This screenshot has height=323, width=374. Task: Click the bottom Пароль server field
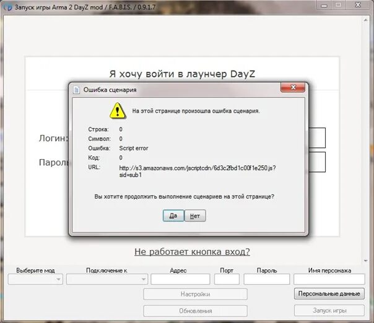coord(267,279)
